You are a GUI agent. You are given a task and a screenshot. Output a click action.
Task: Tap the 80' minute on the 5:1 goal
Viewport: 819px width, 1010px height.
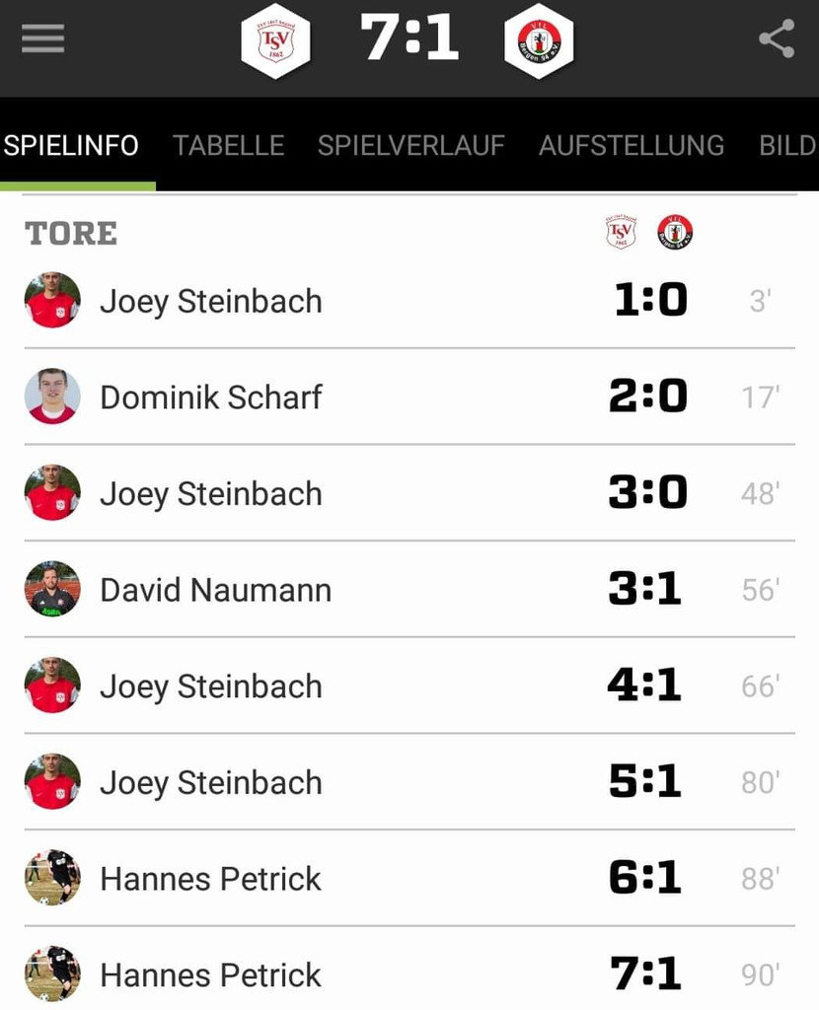click(761, 782)
